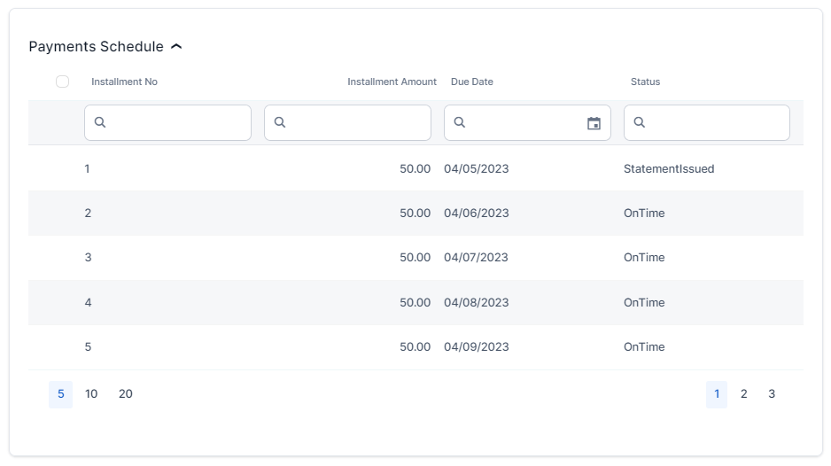Toggle the select-all checkbox in header

62,82
